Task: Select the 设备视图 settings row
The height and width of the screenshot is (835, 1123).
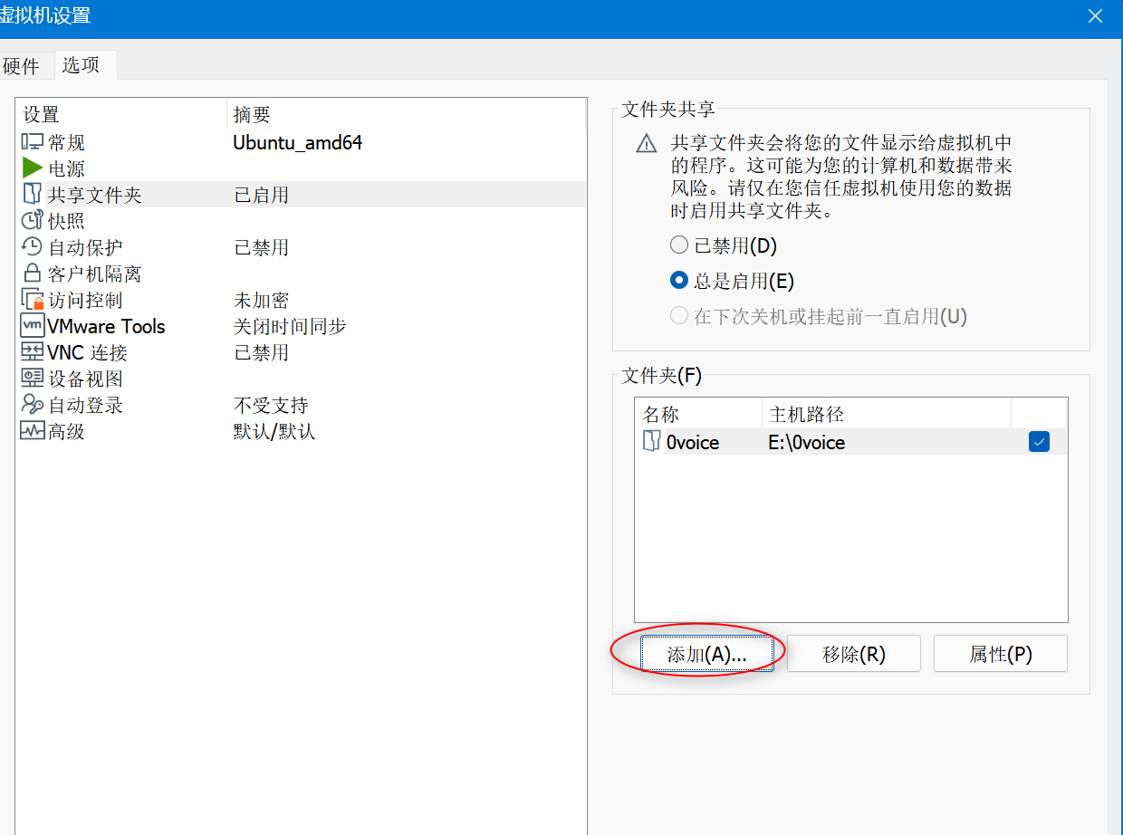Action: 302,379
